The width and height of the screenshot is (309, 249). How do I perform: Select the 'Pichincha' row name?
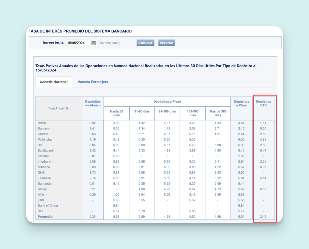(45, 139)
